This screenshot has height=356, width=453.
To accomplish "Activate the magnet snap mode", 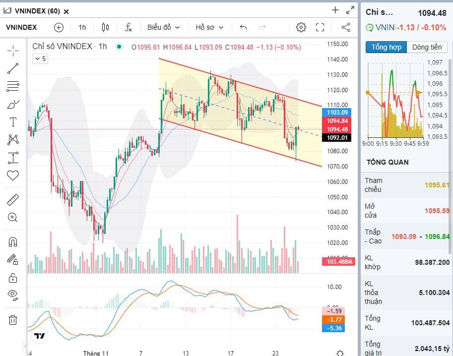I will [13, 242].
